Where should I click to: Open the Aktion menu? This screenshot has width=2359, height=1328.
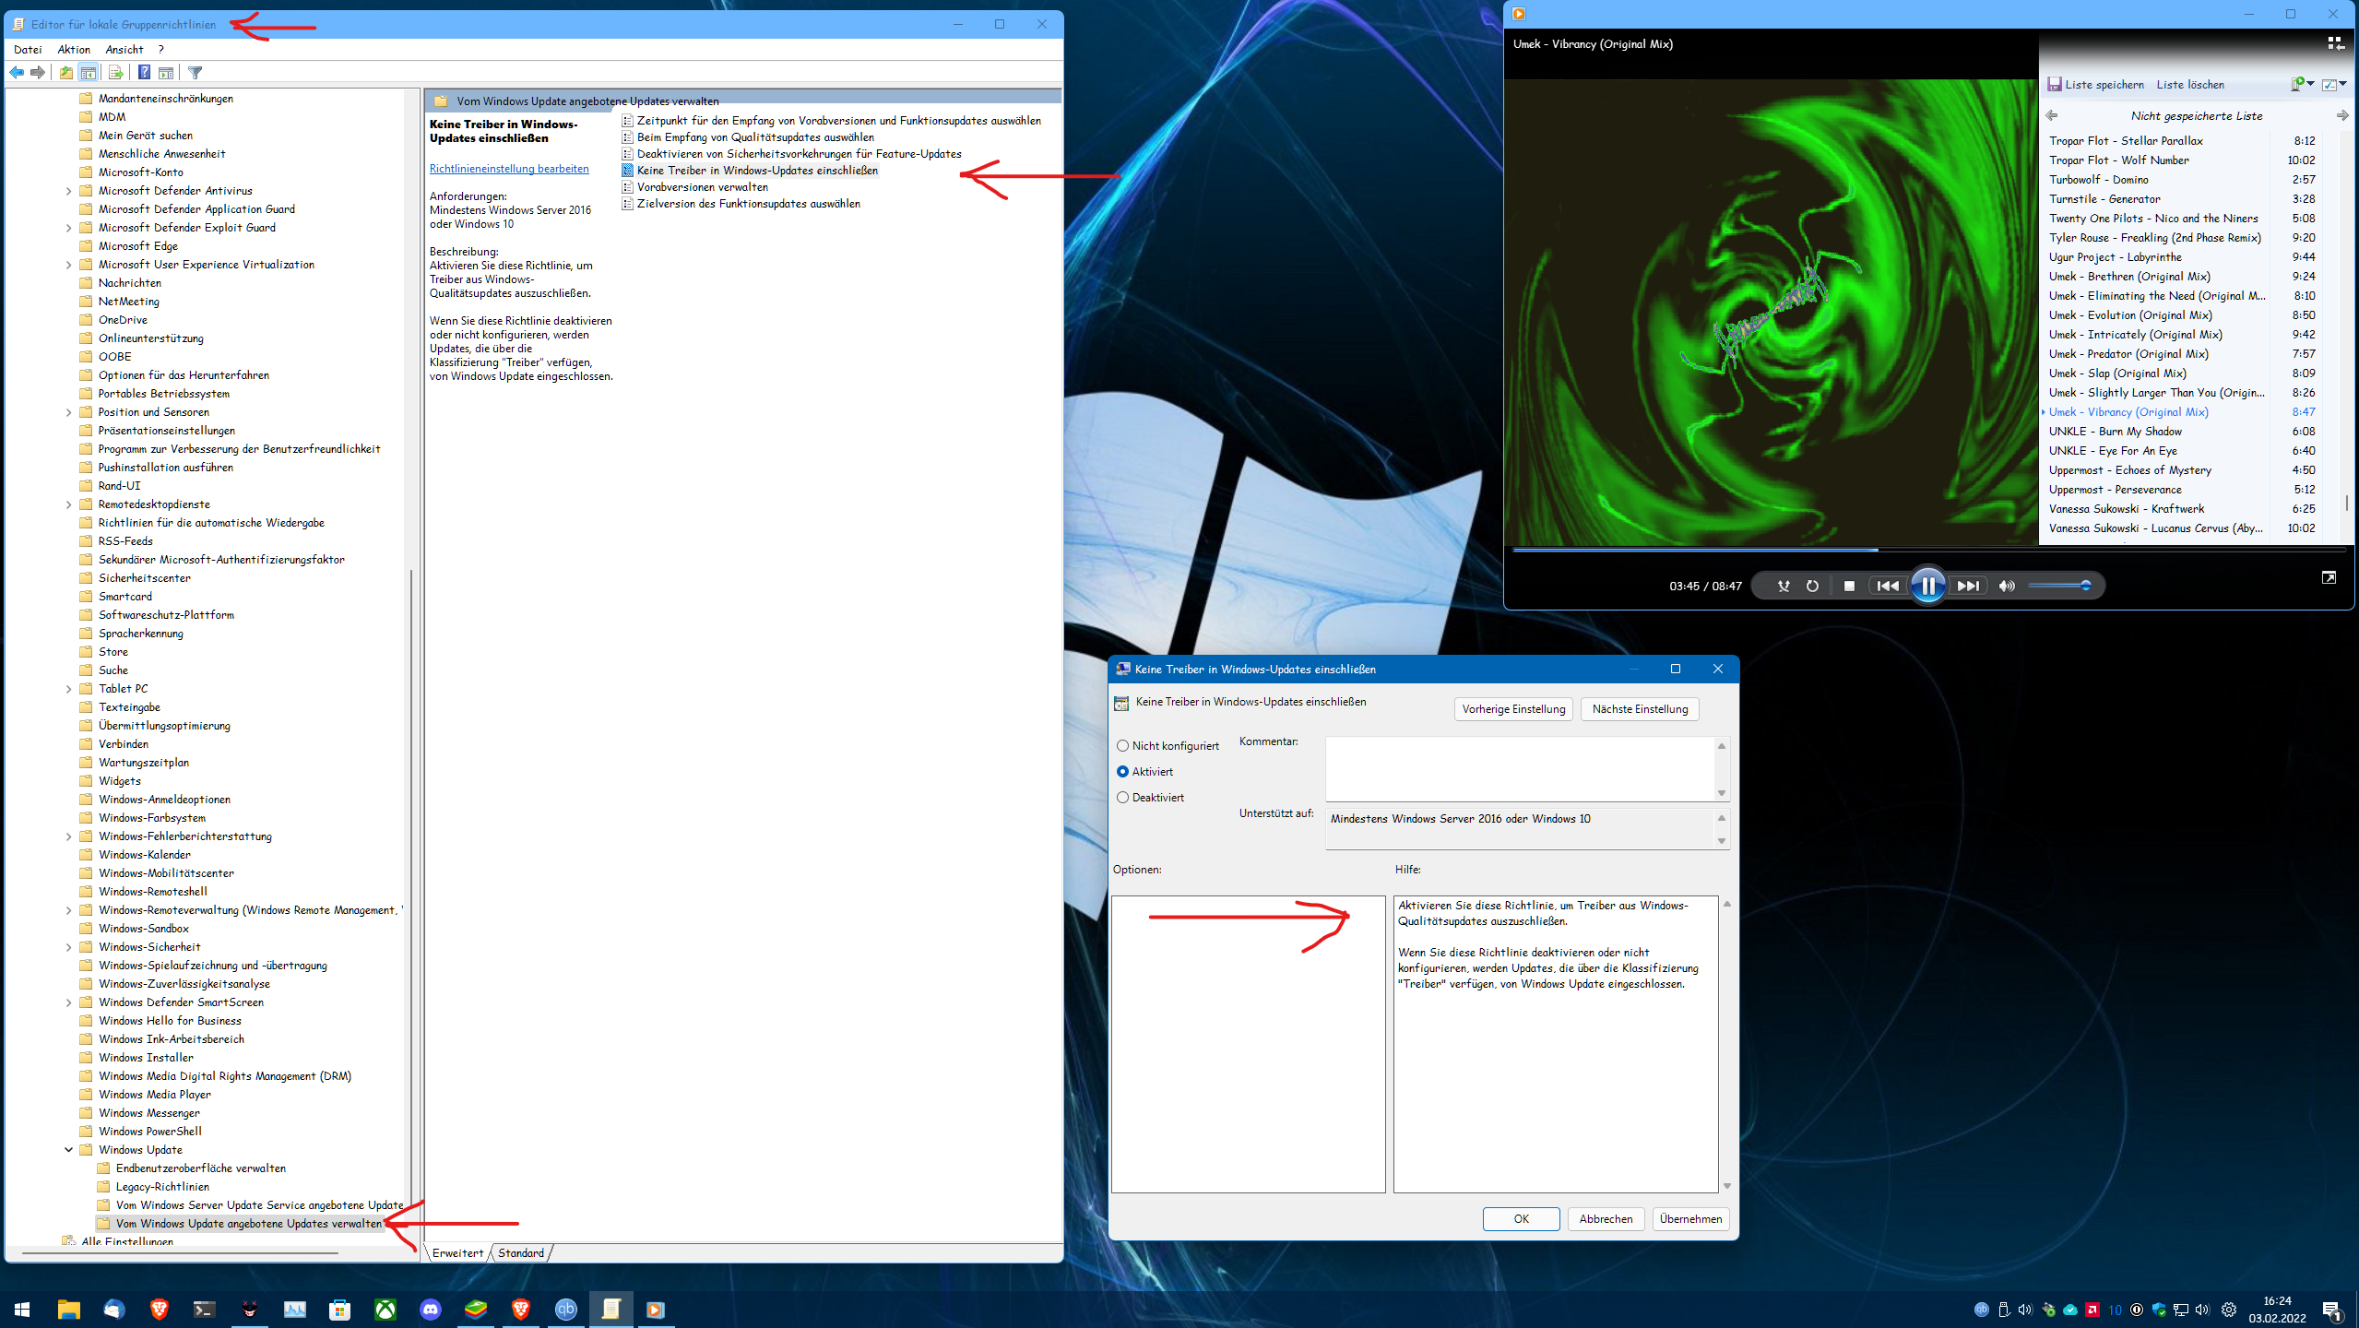click(74, 50)
